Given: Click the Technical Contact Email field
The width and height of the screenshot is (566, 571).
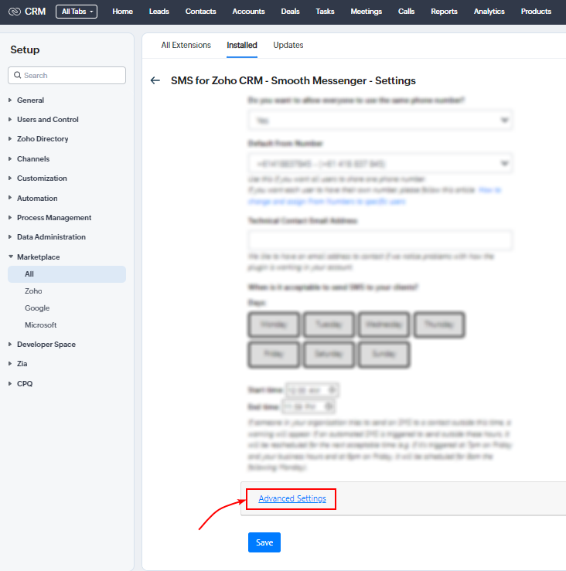Looking at the screenshot, I should [380, 240].
